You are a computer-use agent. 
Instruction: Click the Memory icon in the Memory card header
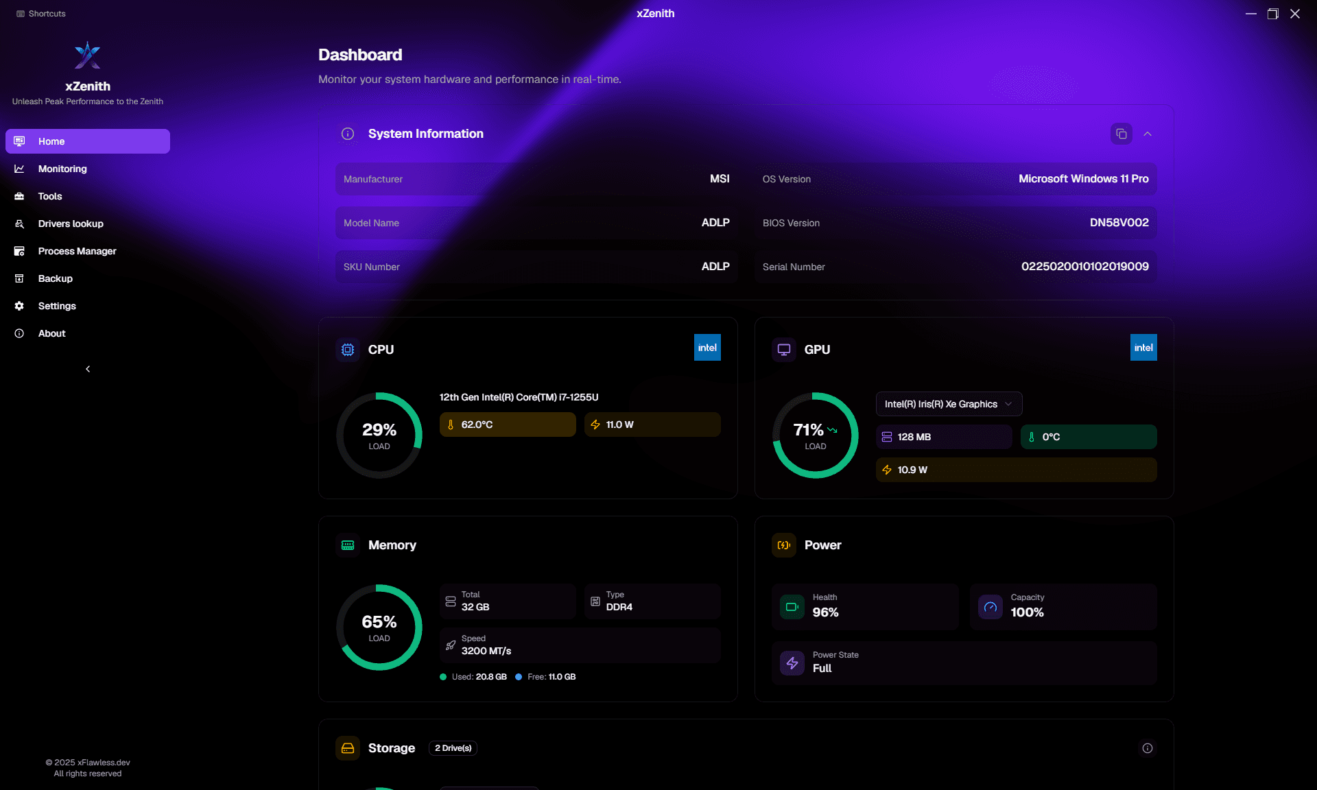coord(348,545)
